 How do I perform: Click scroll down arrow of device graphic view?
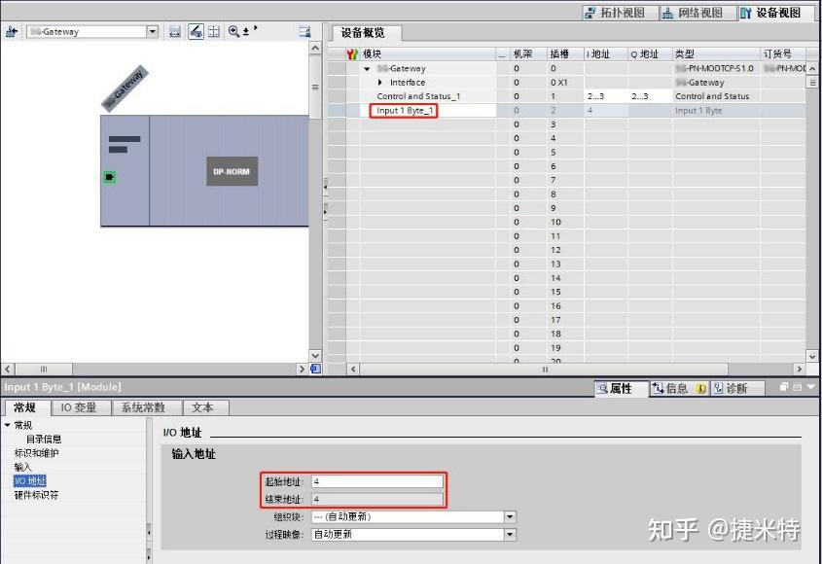pyautogui.click(x=315, y=355)
